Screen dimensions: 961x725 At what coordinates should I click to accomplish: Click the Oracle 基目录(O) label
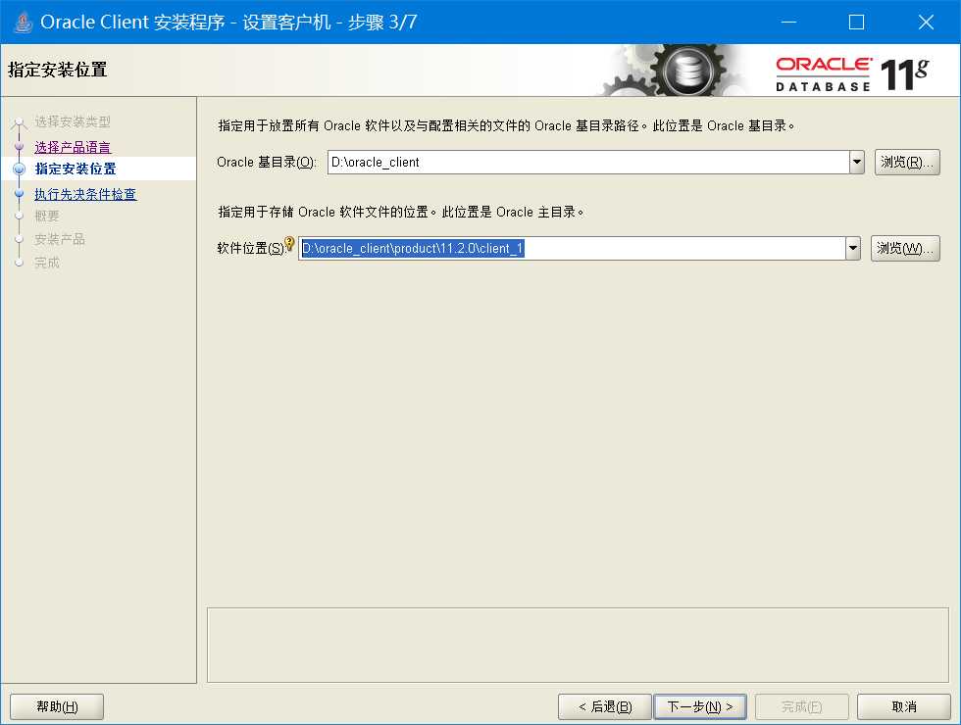coord(267,163)
